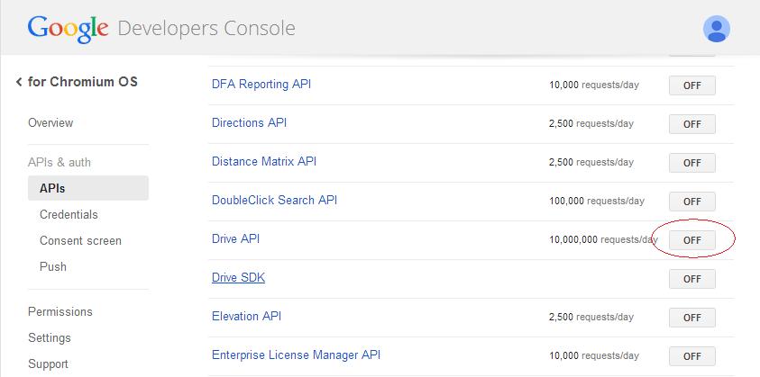Image resolution: width=760 pixels, height=377 pixels.
Task: Turn on the Elevation API switch
Action: pos(691,318)
